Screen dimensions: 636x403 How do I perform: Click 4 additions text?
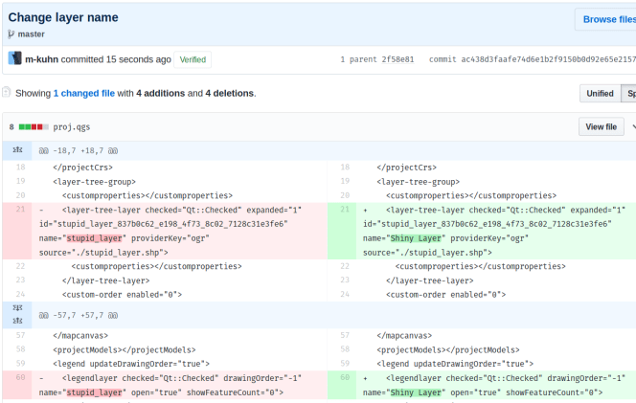161,93
